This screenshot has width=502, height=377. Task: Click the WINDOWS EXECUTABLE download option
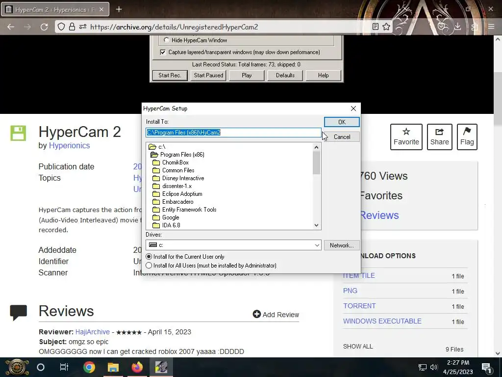[x=382, y=321]
